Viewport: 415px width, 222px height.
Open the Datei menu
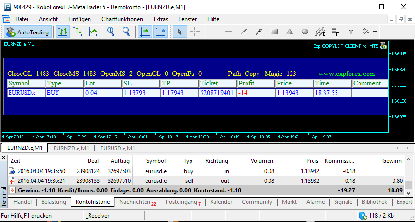22,19
